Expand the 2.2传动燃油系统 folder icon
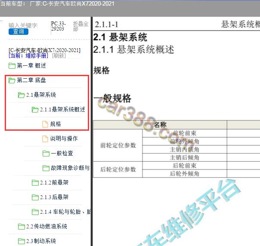The width and height of the screenshot is (260, 246). (x=21, y=227)
